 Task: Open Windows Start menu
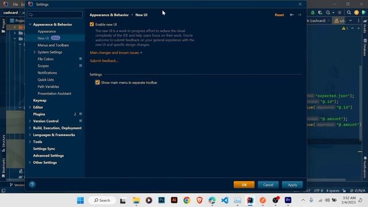[x=80, y=200]
